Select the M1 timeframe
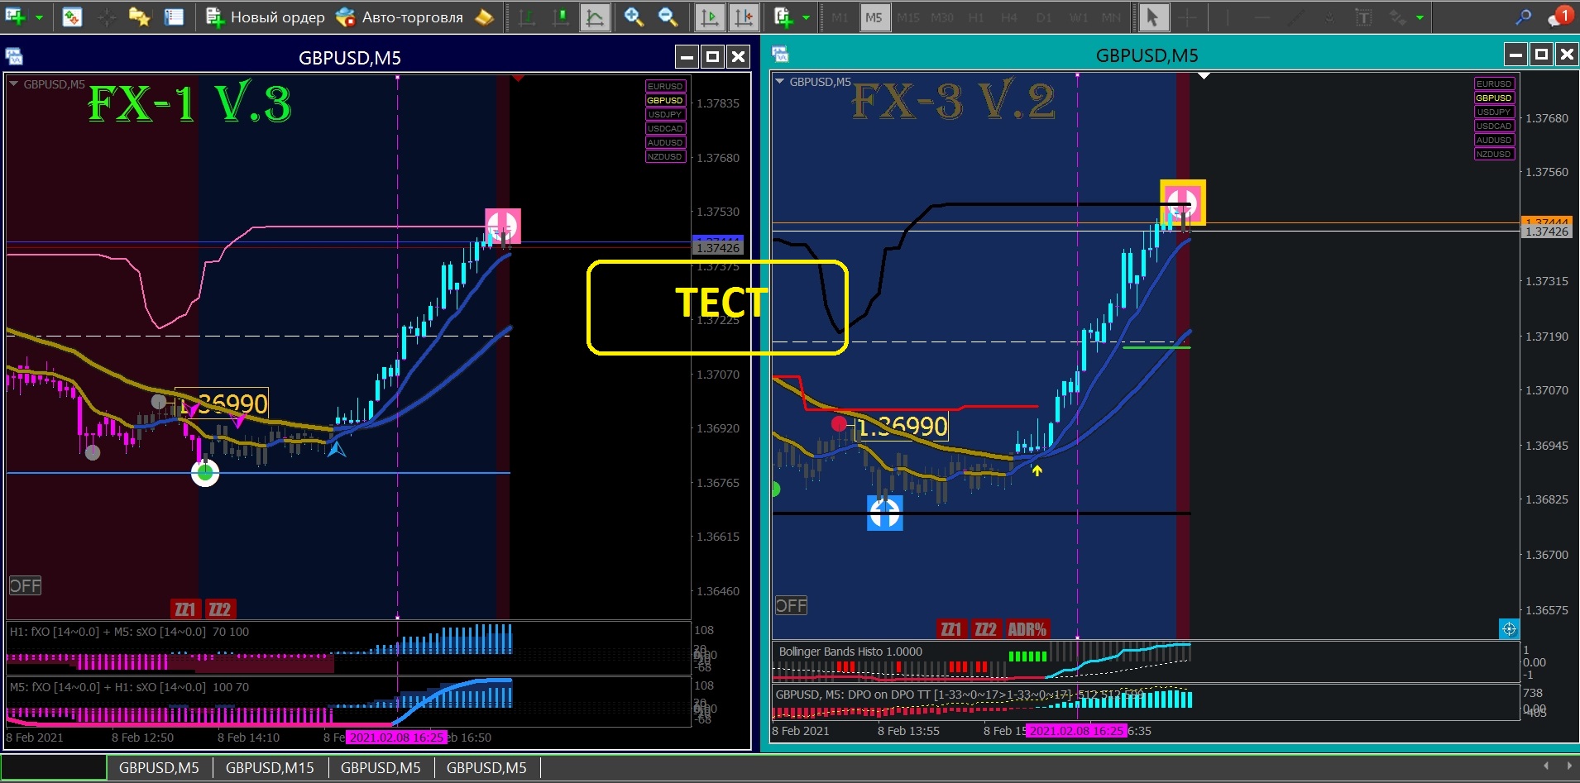The image size is (1580, 783). coord(840,17)
